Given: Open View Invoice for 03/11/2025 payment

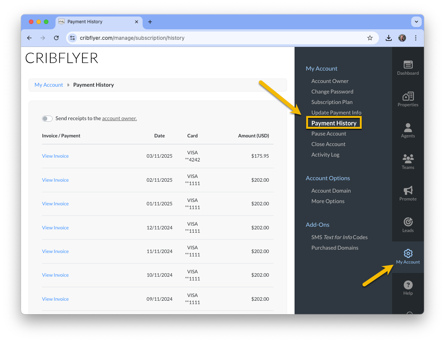Looking at the screenshot, I should point(55,156).
